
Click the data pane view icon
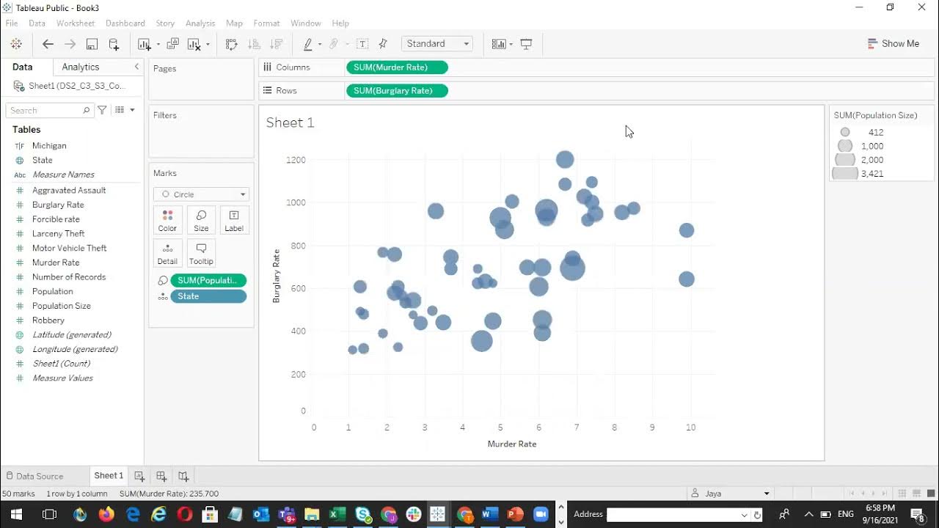click(x=120, y=110)
